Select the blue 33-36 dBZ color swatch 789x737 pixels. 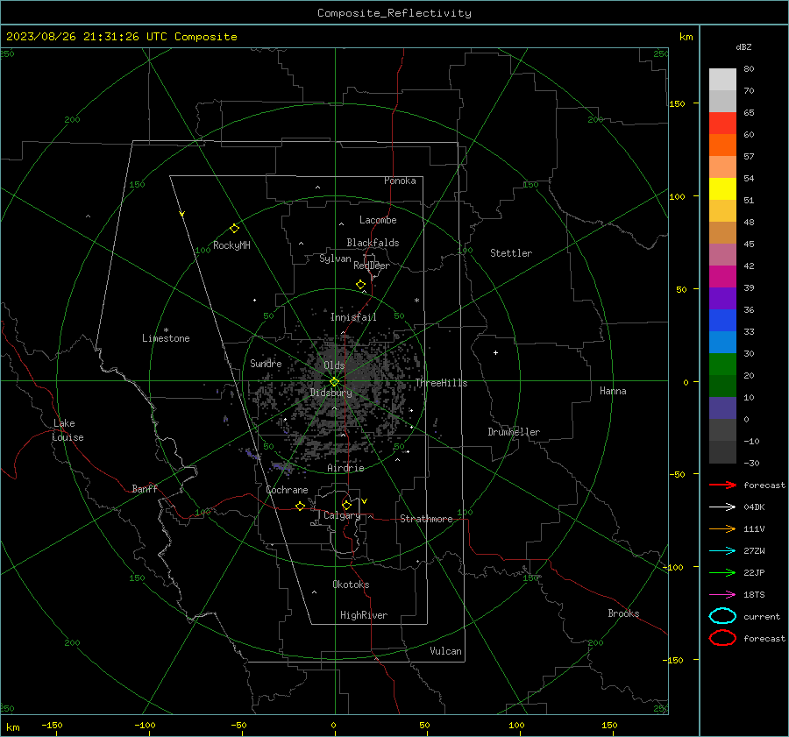coord(722,321)
